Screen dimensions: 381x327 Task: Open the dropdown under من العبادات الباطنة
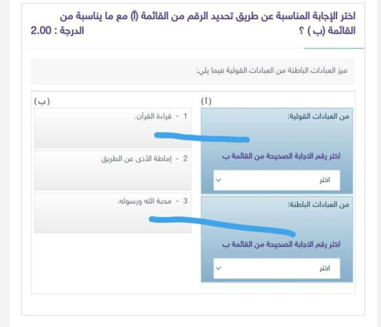276,268
